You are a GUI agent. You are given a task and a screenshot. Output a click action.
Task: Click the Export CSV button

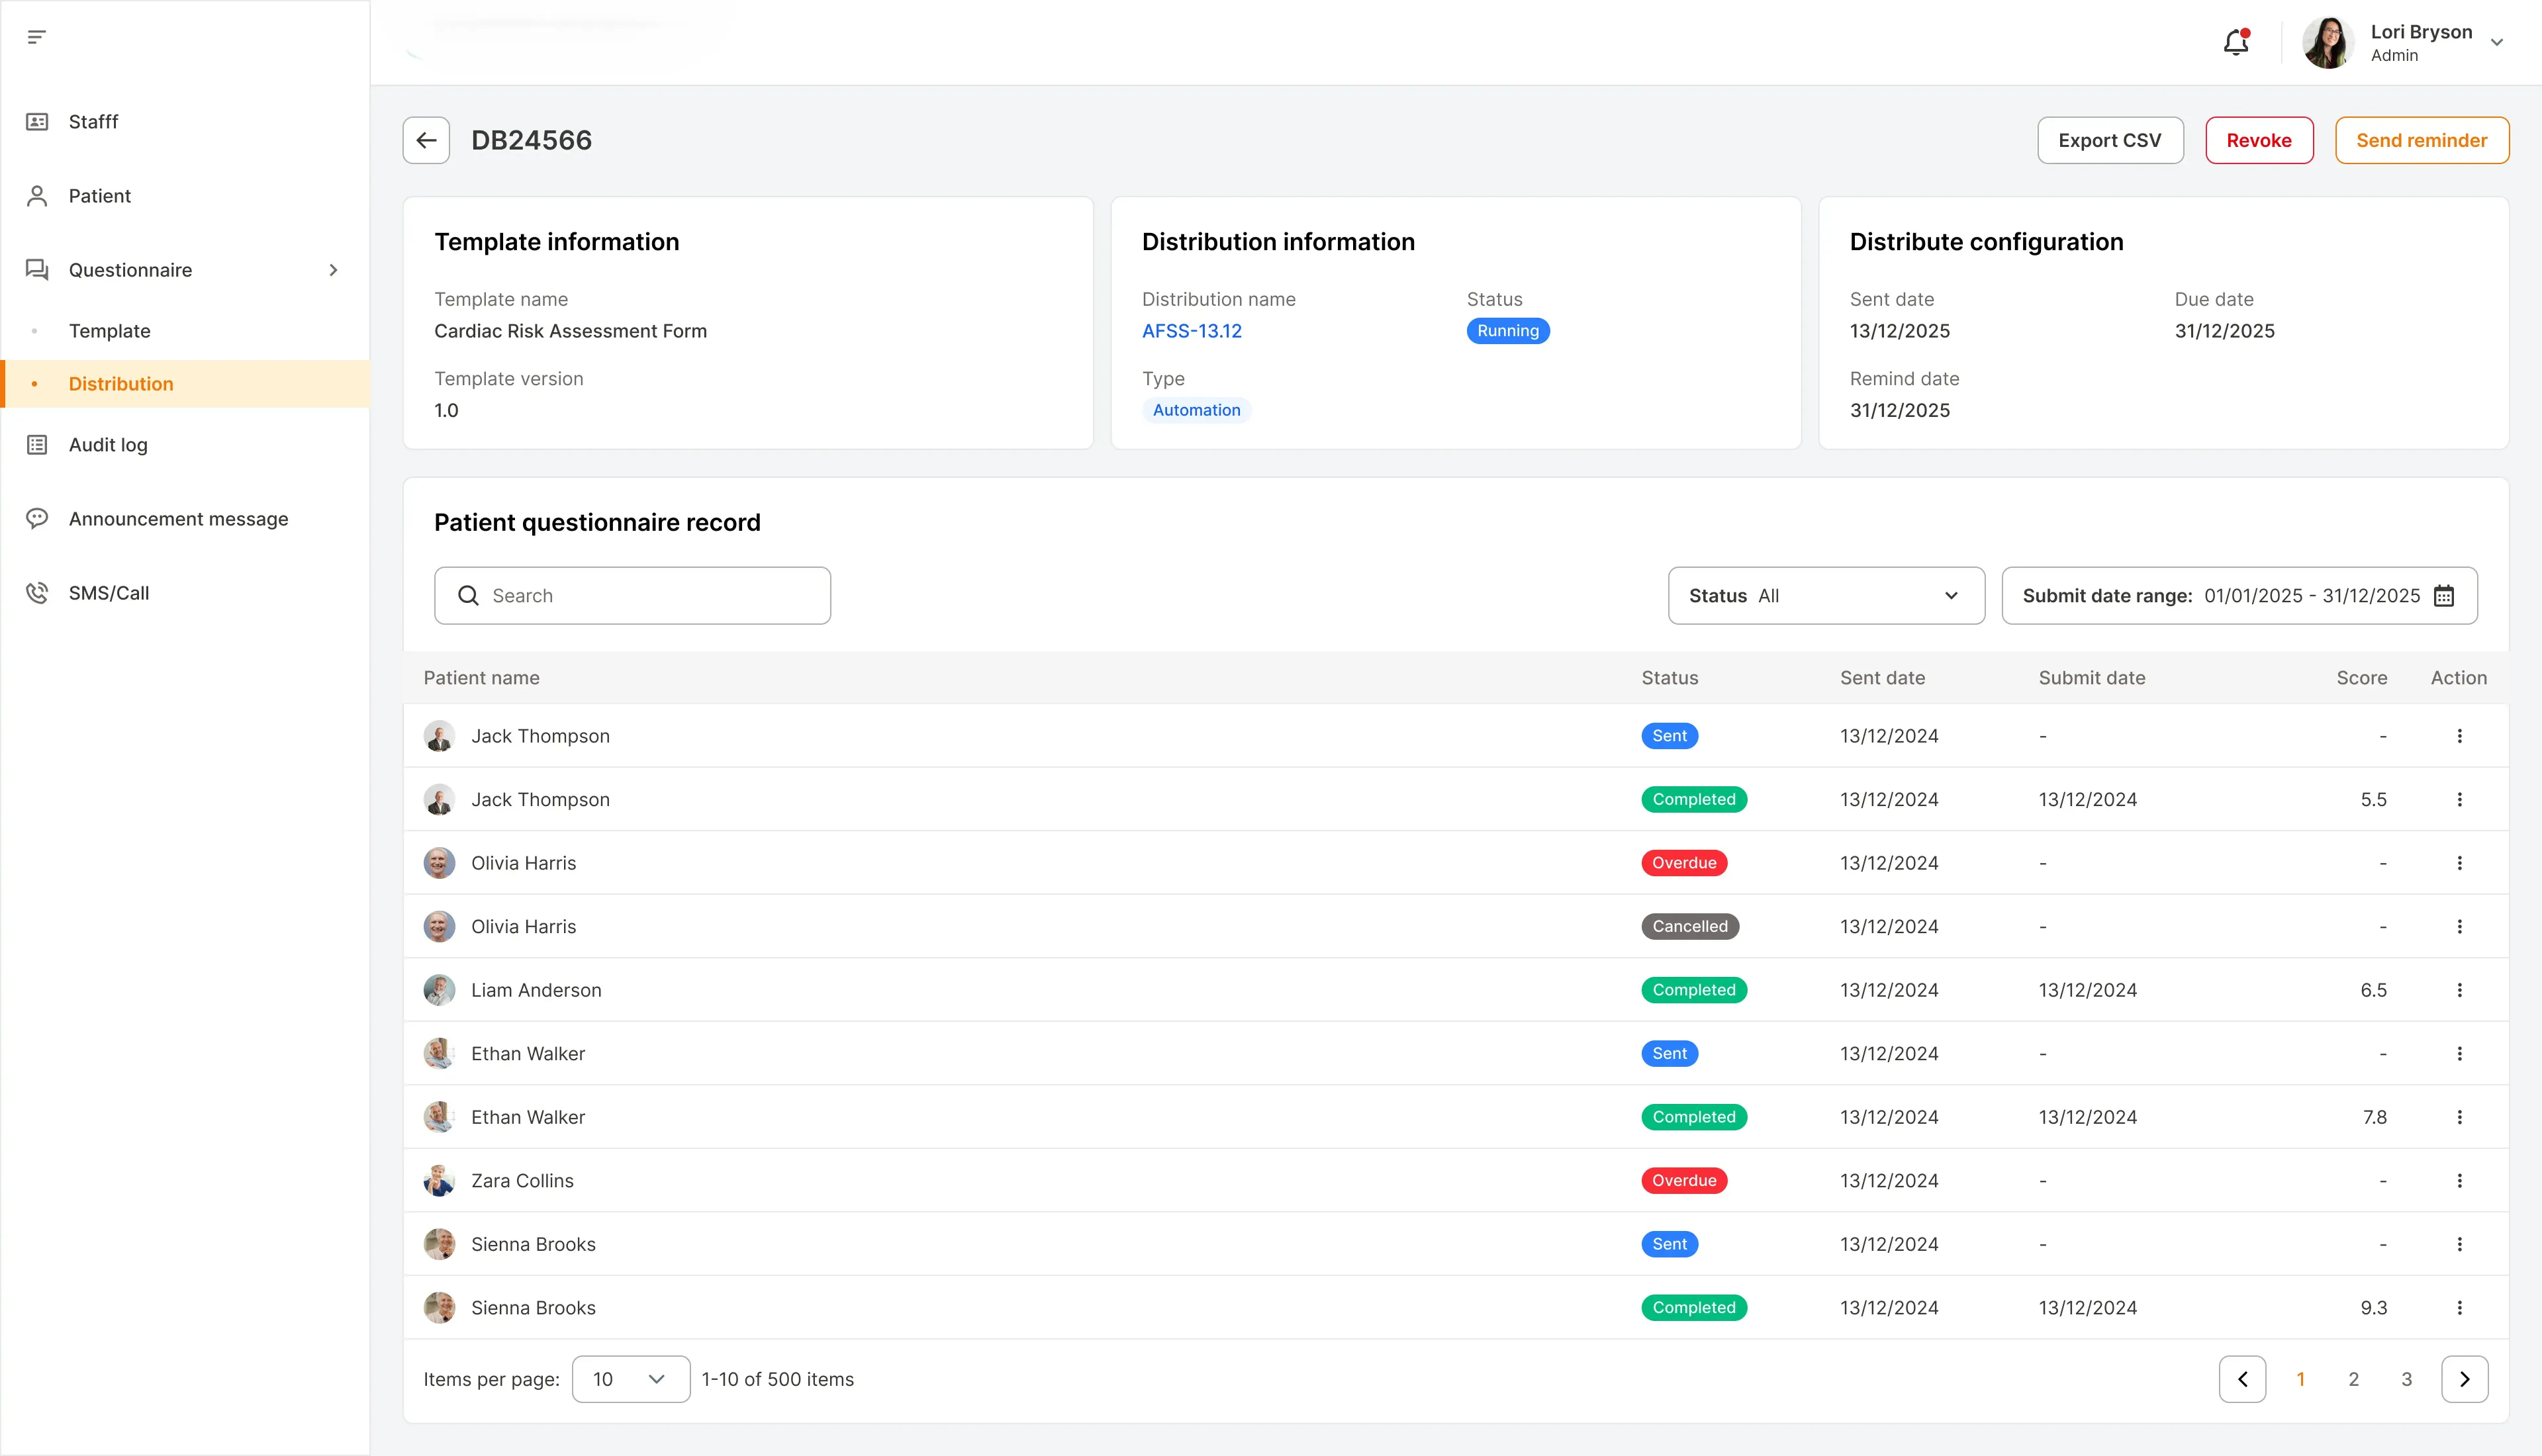coord(2110,140)
